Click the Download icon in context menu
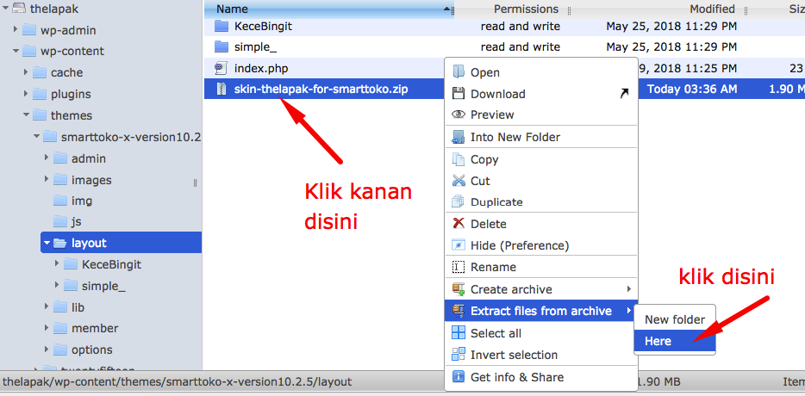The image size is (805, 396). tap(459, 94)
